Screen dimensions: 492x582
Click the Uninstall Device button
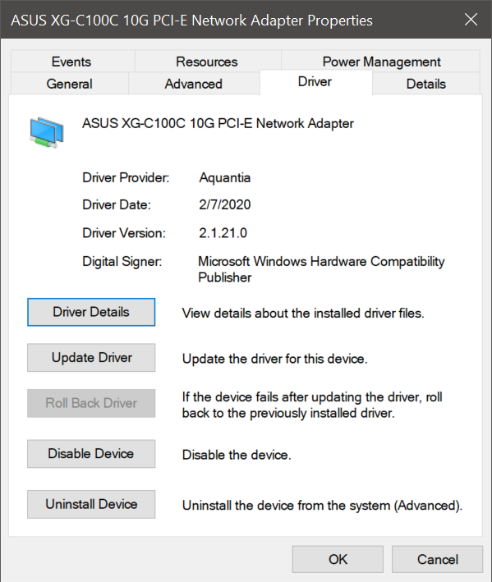click(x=91, y=504)
